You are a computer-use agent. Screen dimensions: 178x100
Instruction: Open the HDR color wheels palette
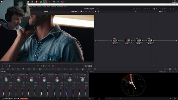[x=18, y=69]
